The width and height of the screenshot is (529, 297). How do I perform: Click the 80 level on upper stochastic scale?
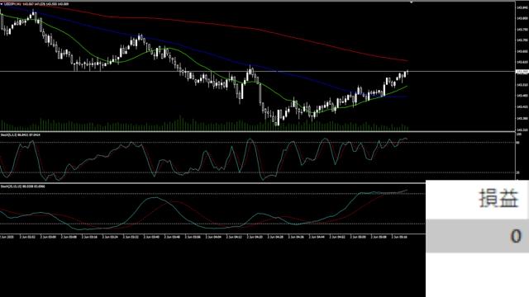tap(518, 143)
